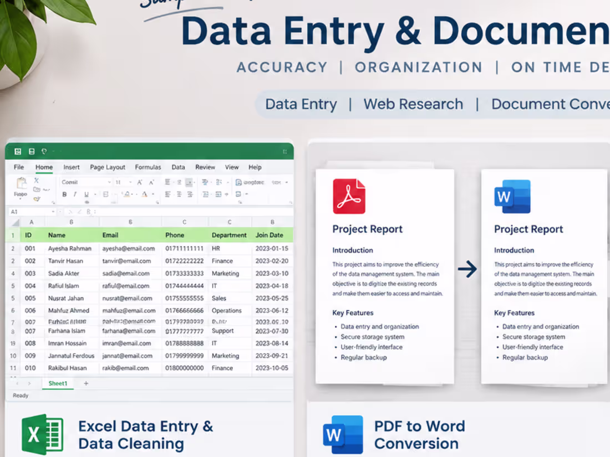Viewport: 610px width, 457px height.
Task: Click the Excel grid logo in title bar
Action: (x=18, y=151)
